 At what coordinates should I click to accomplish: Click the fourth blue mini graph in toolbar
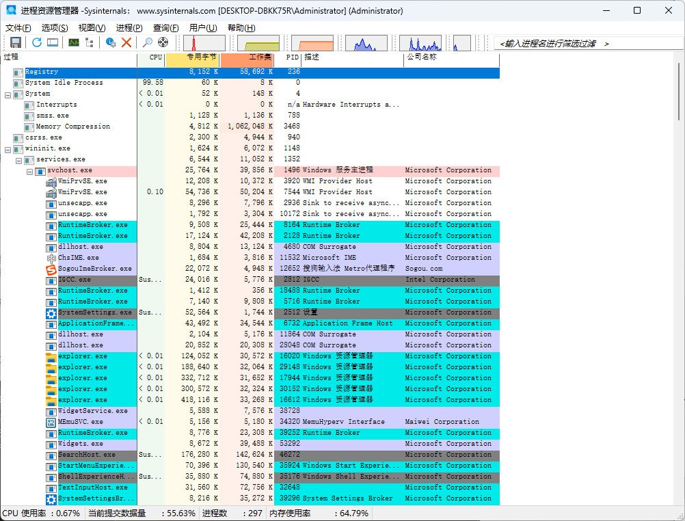[366, 43]
